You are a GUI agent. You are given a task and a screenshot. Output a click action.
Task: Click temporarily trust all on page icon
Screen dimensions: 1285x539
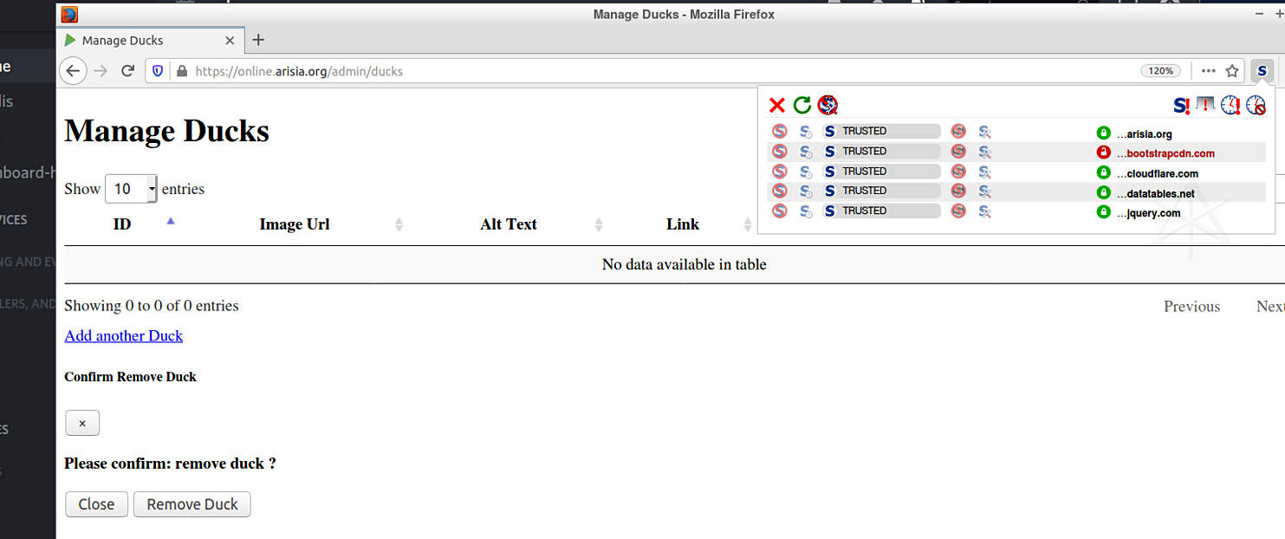pos(1230,106)
